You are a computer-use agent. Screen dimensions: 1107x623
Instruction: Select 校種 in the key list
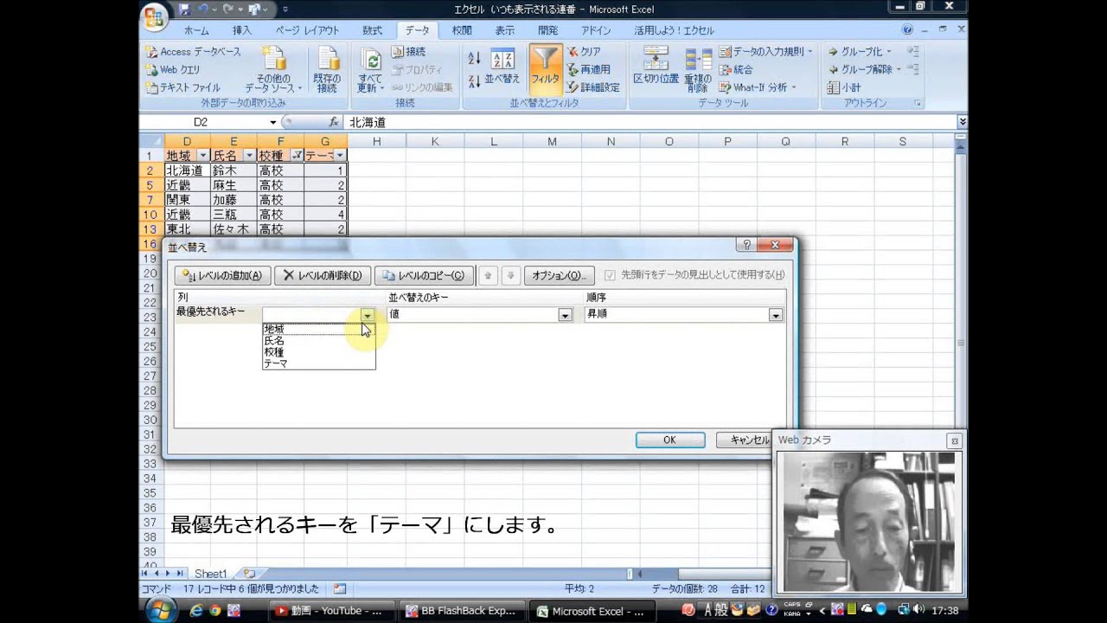pyautogui.click(x=318, y=352)
